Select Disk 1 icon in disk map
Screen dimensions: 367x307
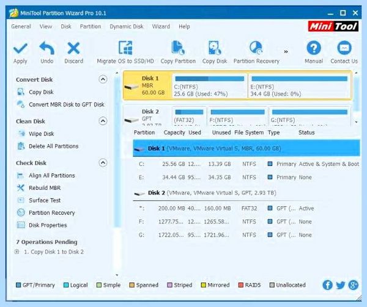click(x=132, y=87)
